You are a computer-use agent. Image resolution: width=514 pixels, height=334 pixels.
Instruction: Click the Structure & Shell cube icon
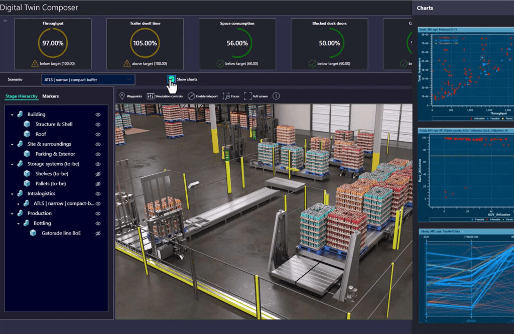click(x=27, y=124)
